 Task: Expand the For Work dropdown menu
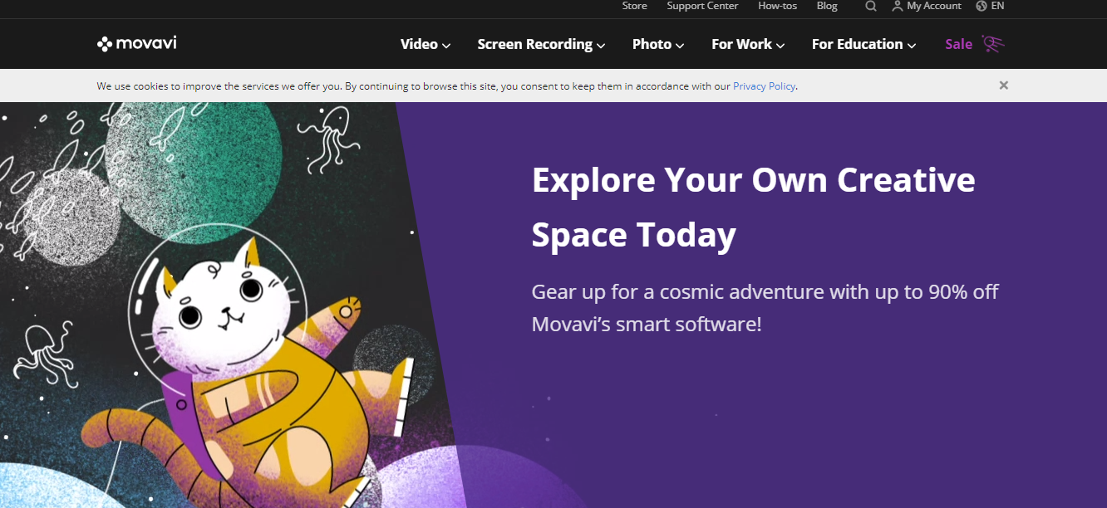(748, 44)
